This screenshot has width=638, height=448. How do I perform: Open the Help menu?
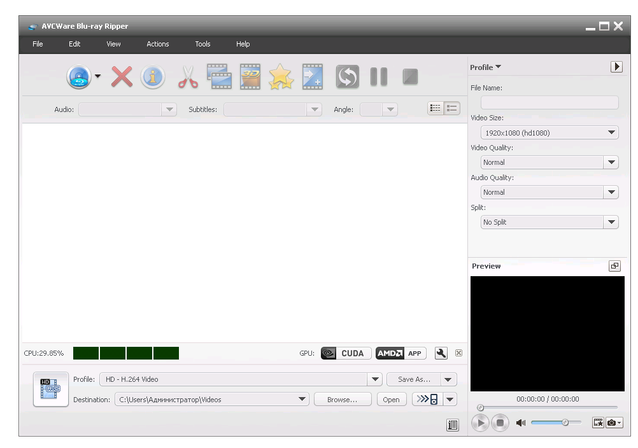243,44
